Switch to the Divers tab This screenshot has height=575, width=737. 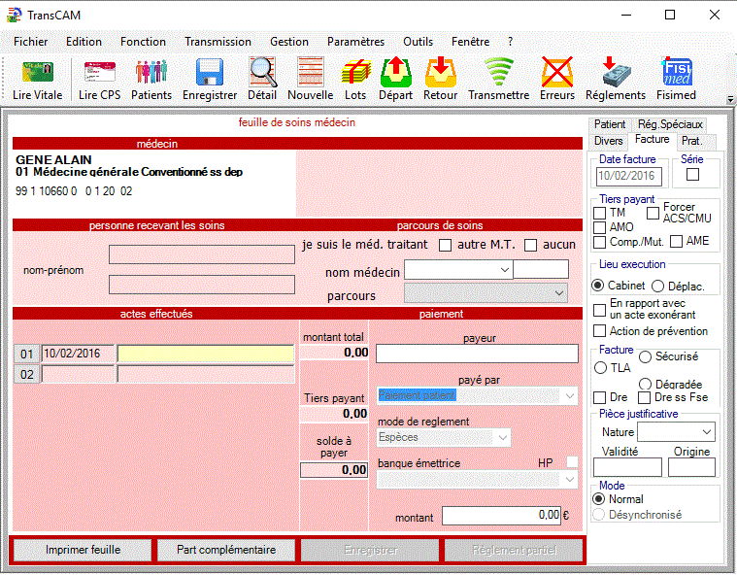point(608,141)
